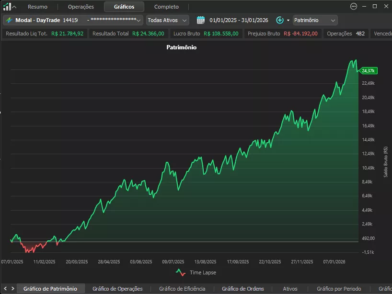Image resolution: width=392 pixels, height=294 pixels.
Task: Open the Completo tab
Action: click(166, 7)
